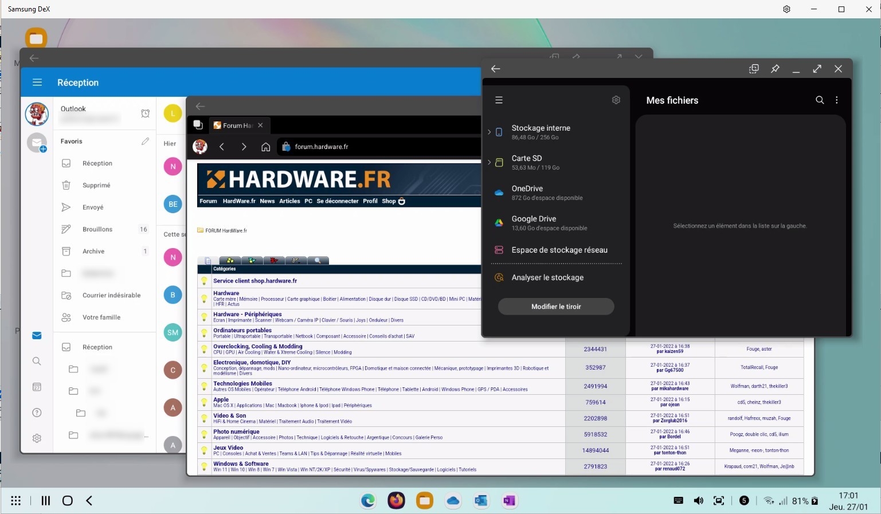Collapse the Mes fichiers side drawer
Image resolution: width=881 pixels, height=514 pixels.
click(499, 100)
